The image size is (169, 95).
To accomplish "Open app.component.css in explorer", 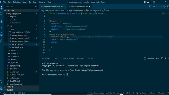I will (19, 35).
